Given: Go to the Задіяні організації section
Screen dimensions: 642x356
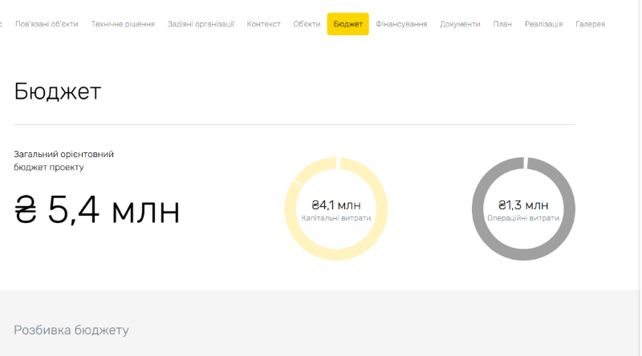Looking at the screenshot, I should (x=201, y=24).
